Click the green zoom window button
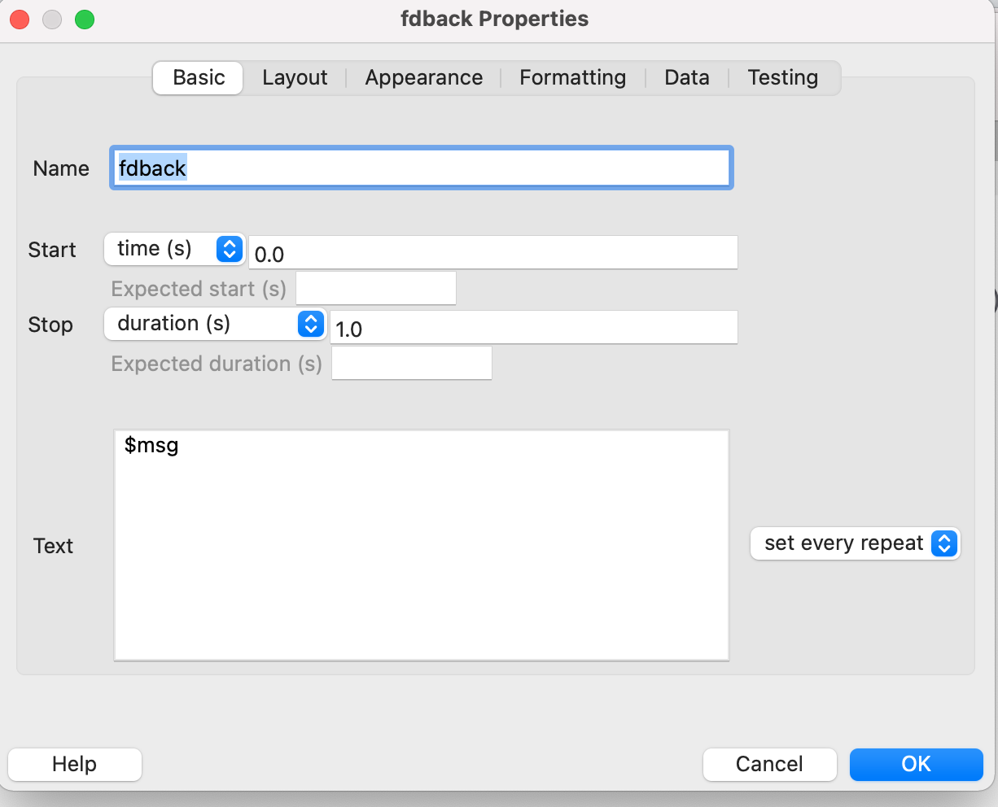The width and height of the screenshot is (998, 807). coord(85,20)
